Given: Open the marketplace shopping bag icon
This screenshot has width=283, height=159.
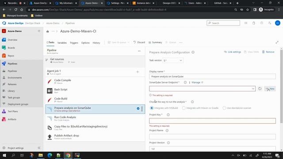Looking at the screenshot, I should tap(254, 23).
